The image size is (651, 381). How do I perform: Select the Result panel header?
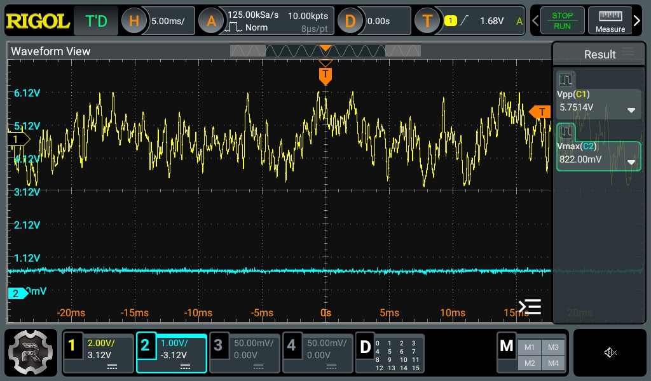[x=600, y=55]
